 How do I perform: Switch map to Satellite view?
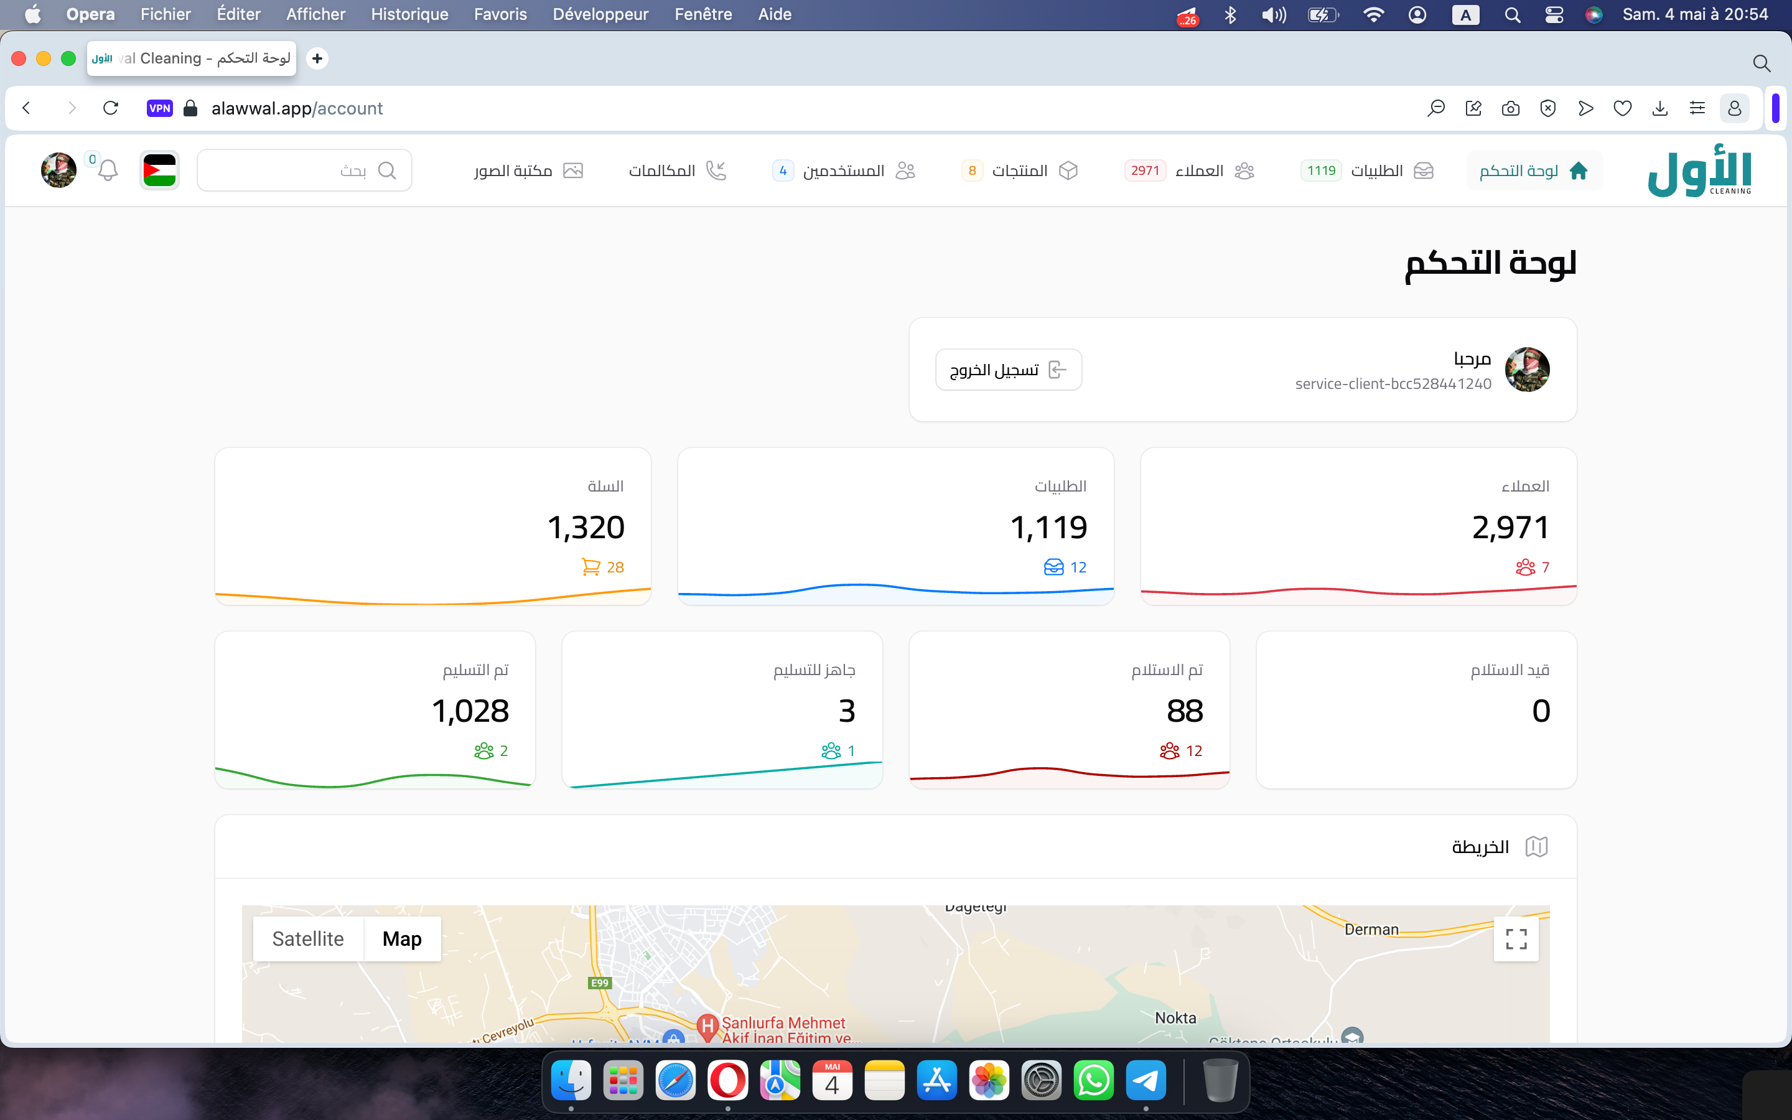pos(308,938)
